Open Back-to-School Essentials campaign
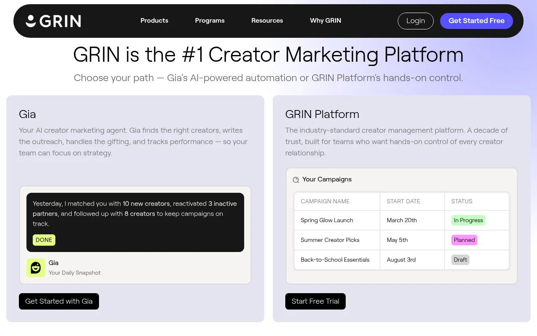 pos(335,260)
